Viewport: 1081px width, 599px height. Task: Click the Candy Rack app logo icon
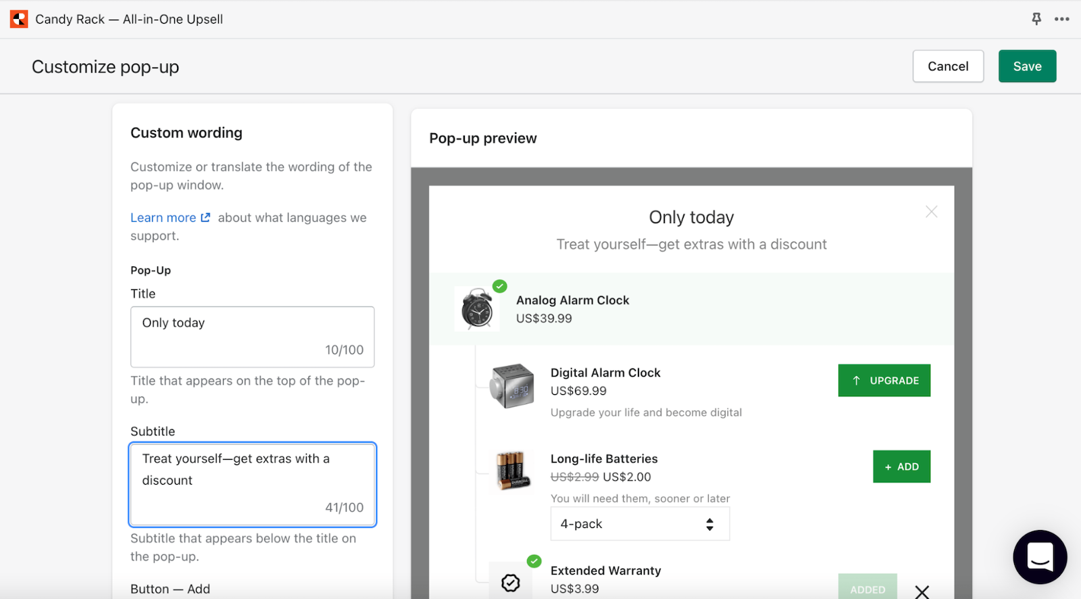click(19, 19)
